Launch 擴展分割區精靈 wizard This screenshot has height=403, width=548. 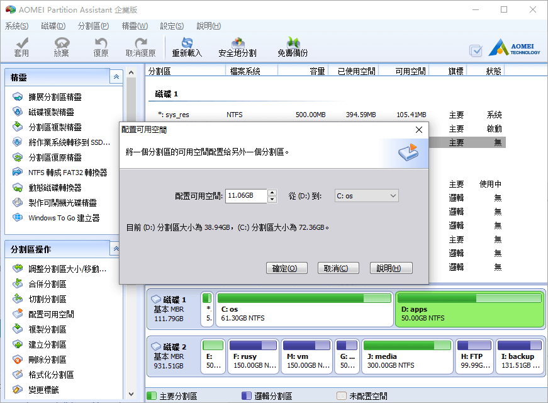coord(47,97)
